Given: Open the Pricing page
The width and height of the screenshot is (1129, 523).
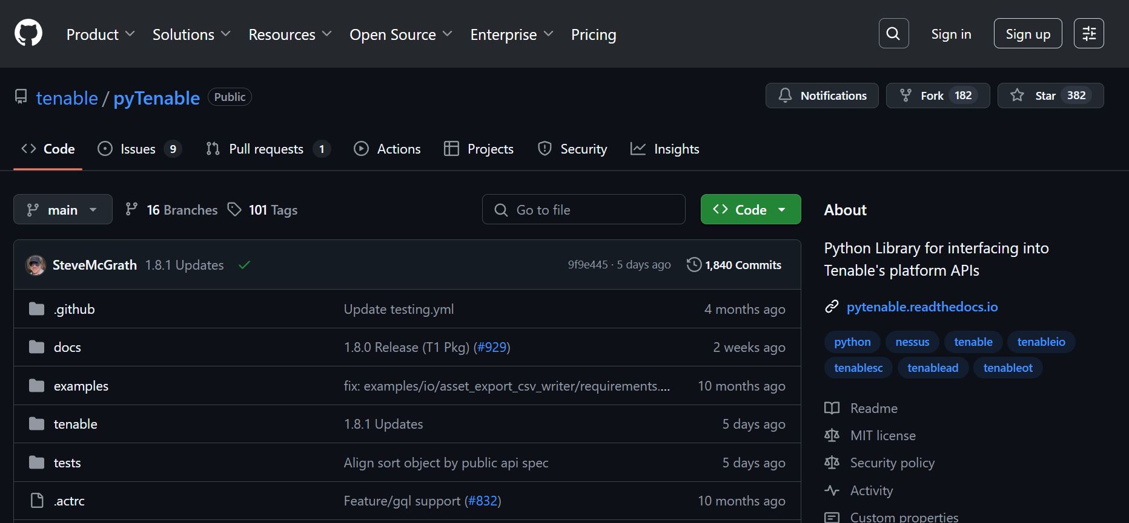Looking at the screenshot, I should point(594,34).
